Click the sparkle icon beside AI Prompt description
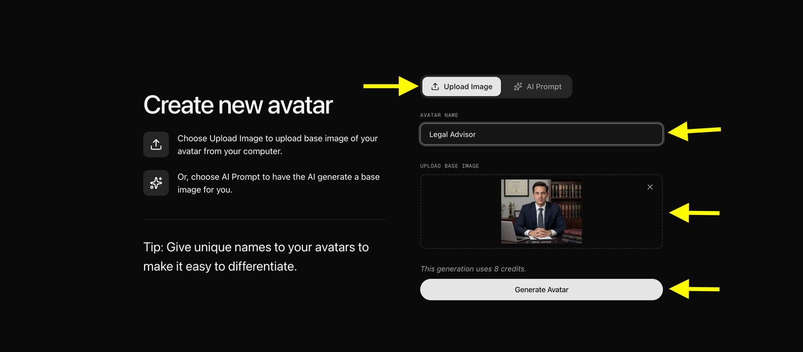The image size is (803, 352). [156, 183]
